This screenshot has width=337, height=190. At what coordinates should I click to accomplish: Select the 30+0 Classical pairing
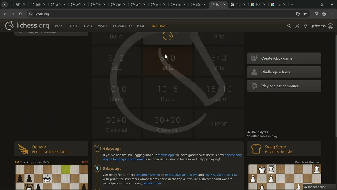pos(116,123)
